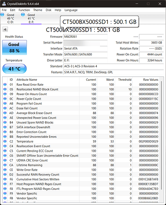Viewport: 166px width, 205px height.
Task: Click the status dot for Raw Read Error Rate
Action: point(5,84)
